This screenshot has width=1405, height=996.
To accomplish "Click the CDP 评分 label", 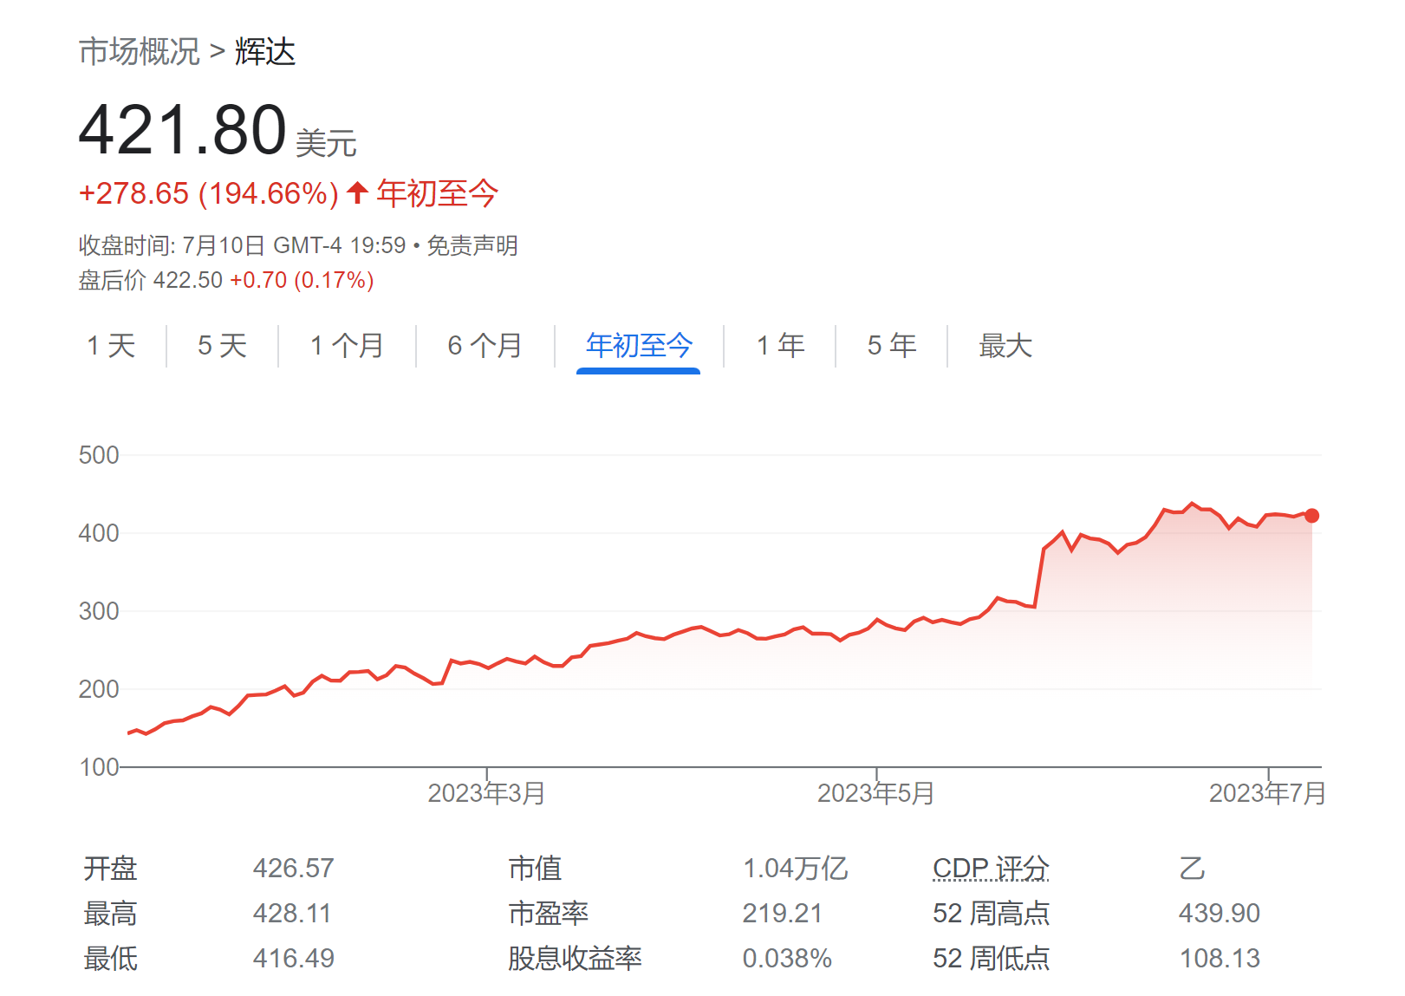I will (991, 868).
